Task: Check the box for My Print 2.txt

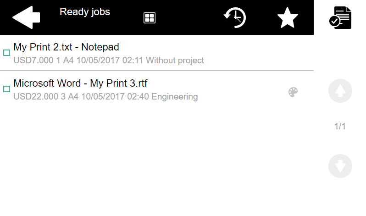Action: point(7,53)
